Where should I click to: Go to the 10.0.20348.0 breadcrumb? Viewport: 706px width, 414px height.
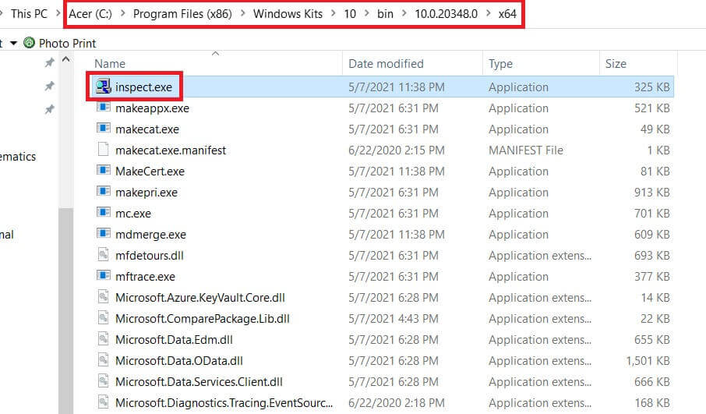click(x=447, y=14)
